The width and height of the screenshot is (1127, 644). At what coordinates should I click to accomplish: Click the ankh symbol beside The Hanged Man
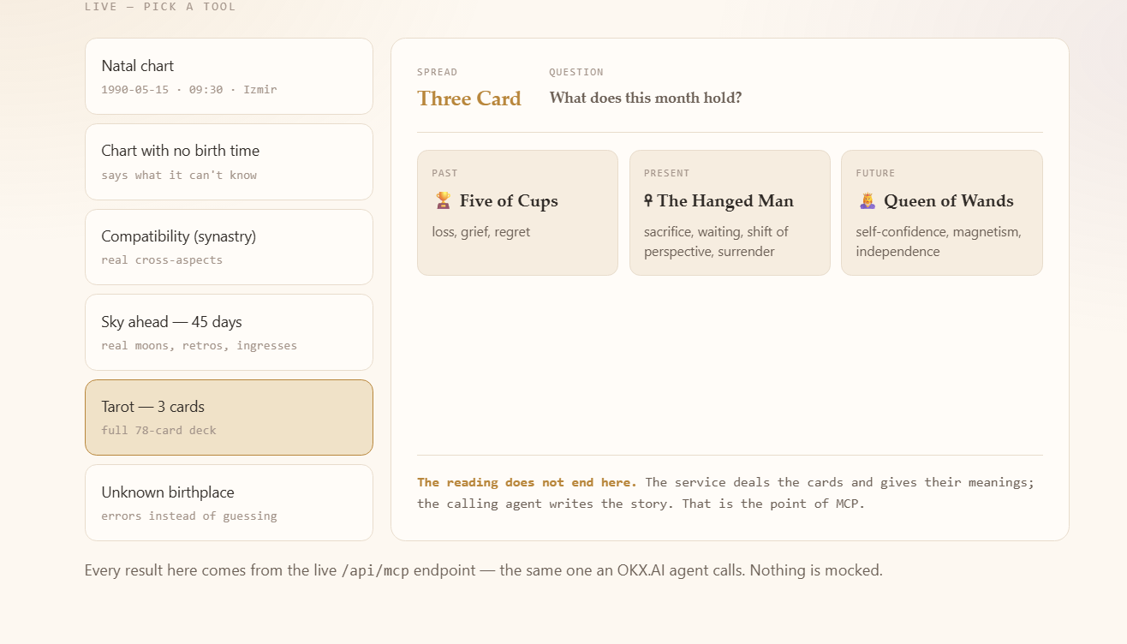click(648, 200)
